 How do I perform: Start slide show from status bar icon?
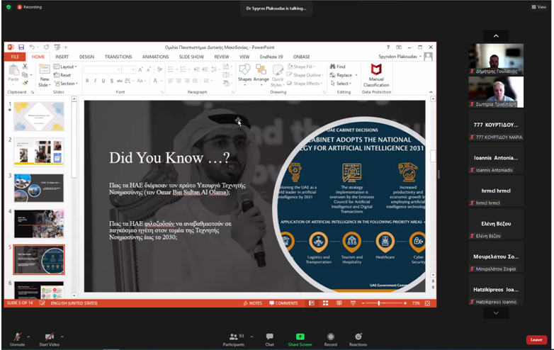click(x=353, y=303)
